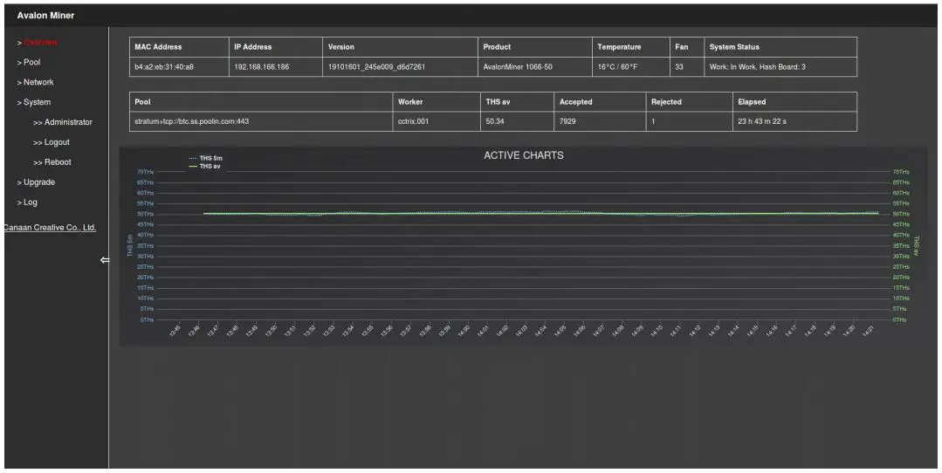Click the ACTIVE CHARTS title

(x=523, y=155)
